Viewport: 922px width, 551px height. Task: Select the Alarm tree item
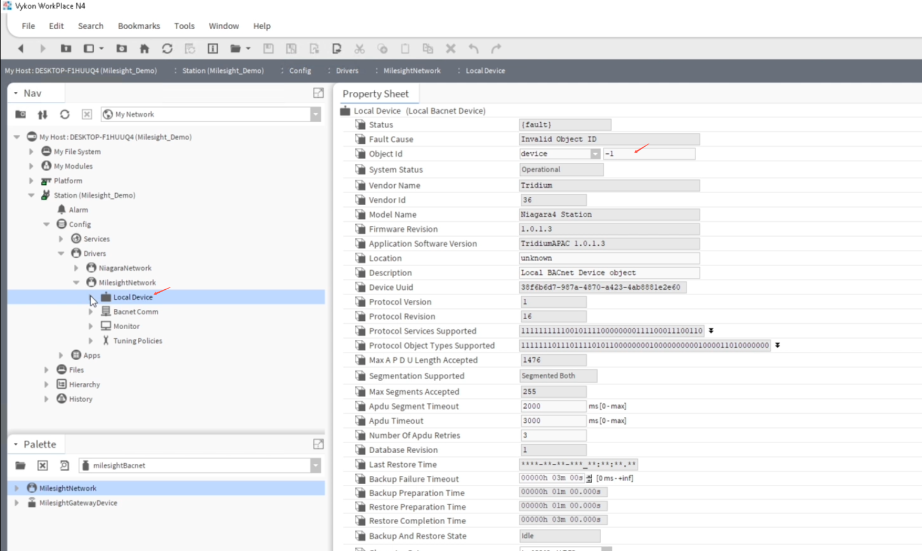point(78,210)
